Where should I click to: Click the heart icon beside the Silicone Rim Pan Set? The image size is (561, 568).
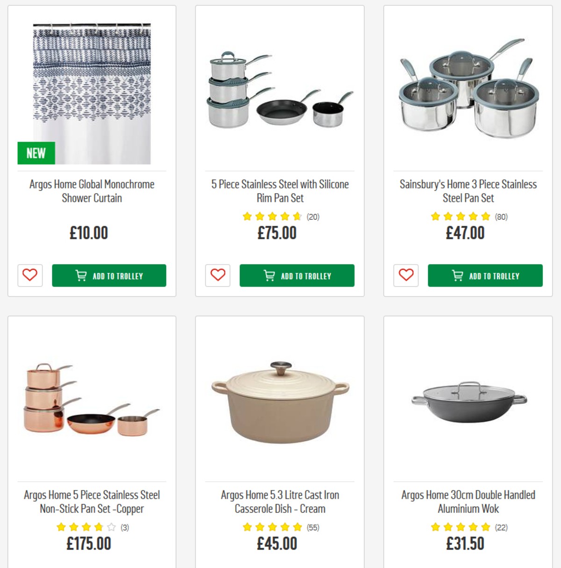tap(217, 275)
